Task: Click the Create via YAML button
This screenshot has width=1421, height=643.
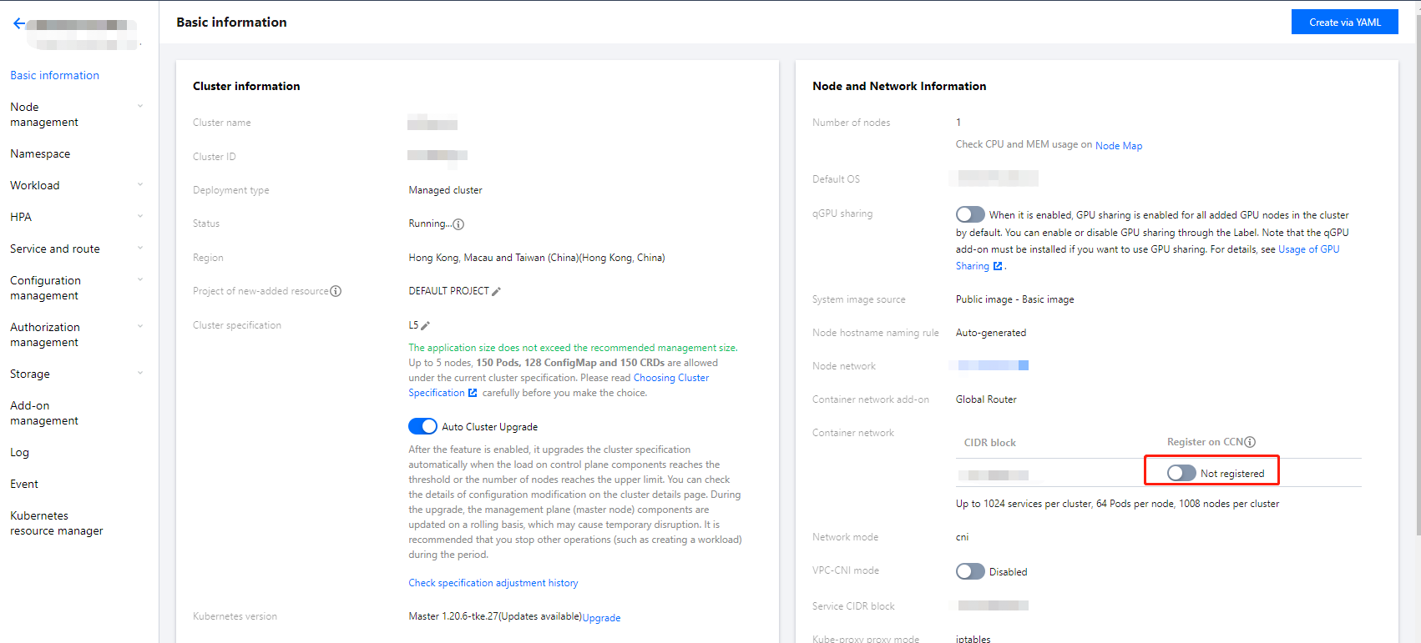Action: click(x=1344, y=23)
